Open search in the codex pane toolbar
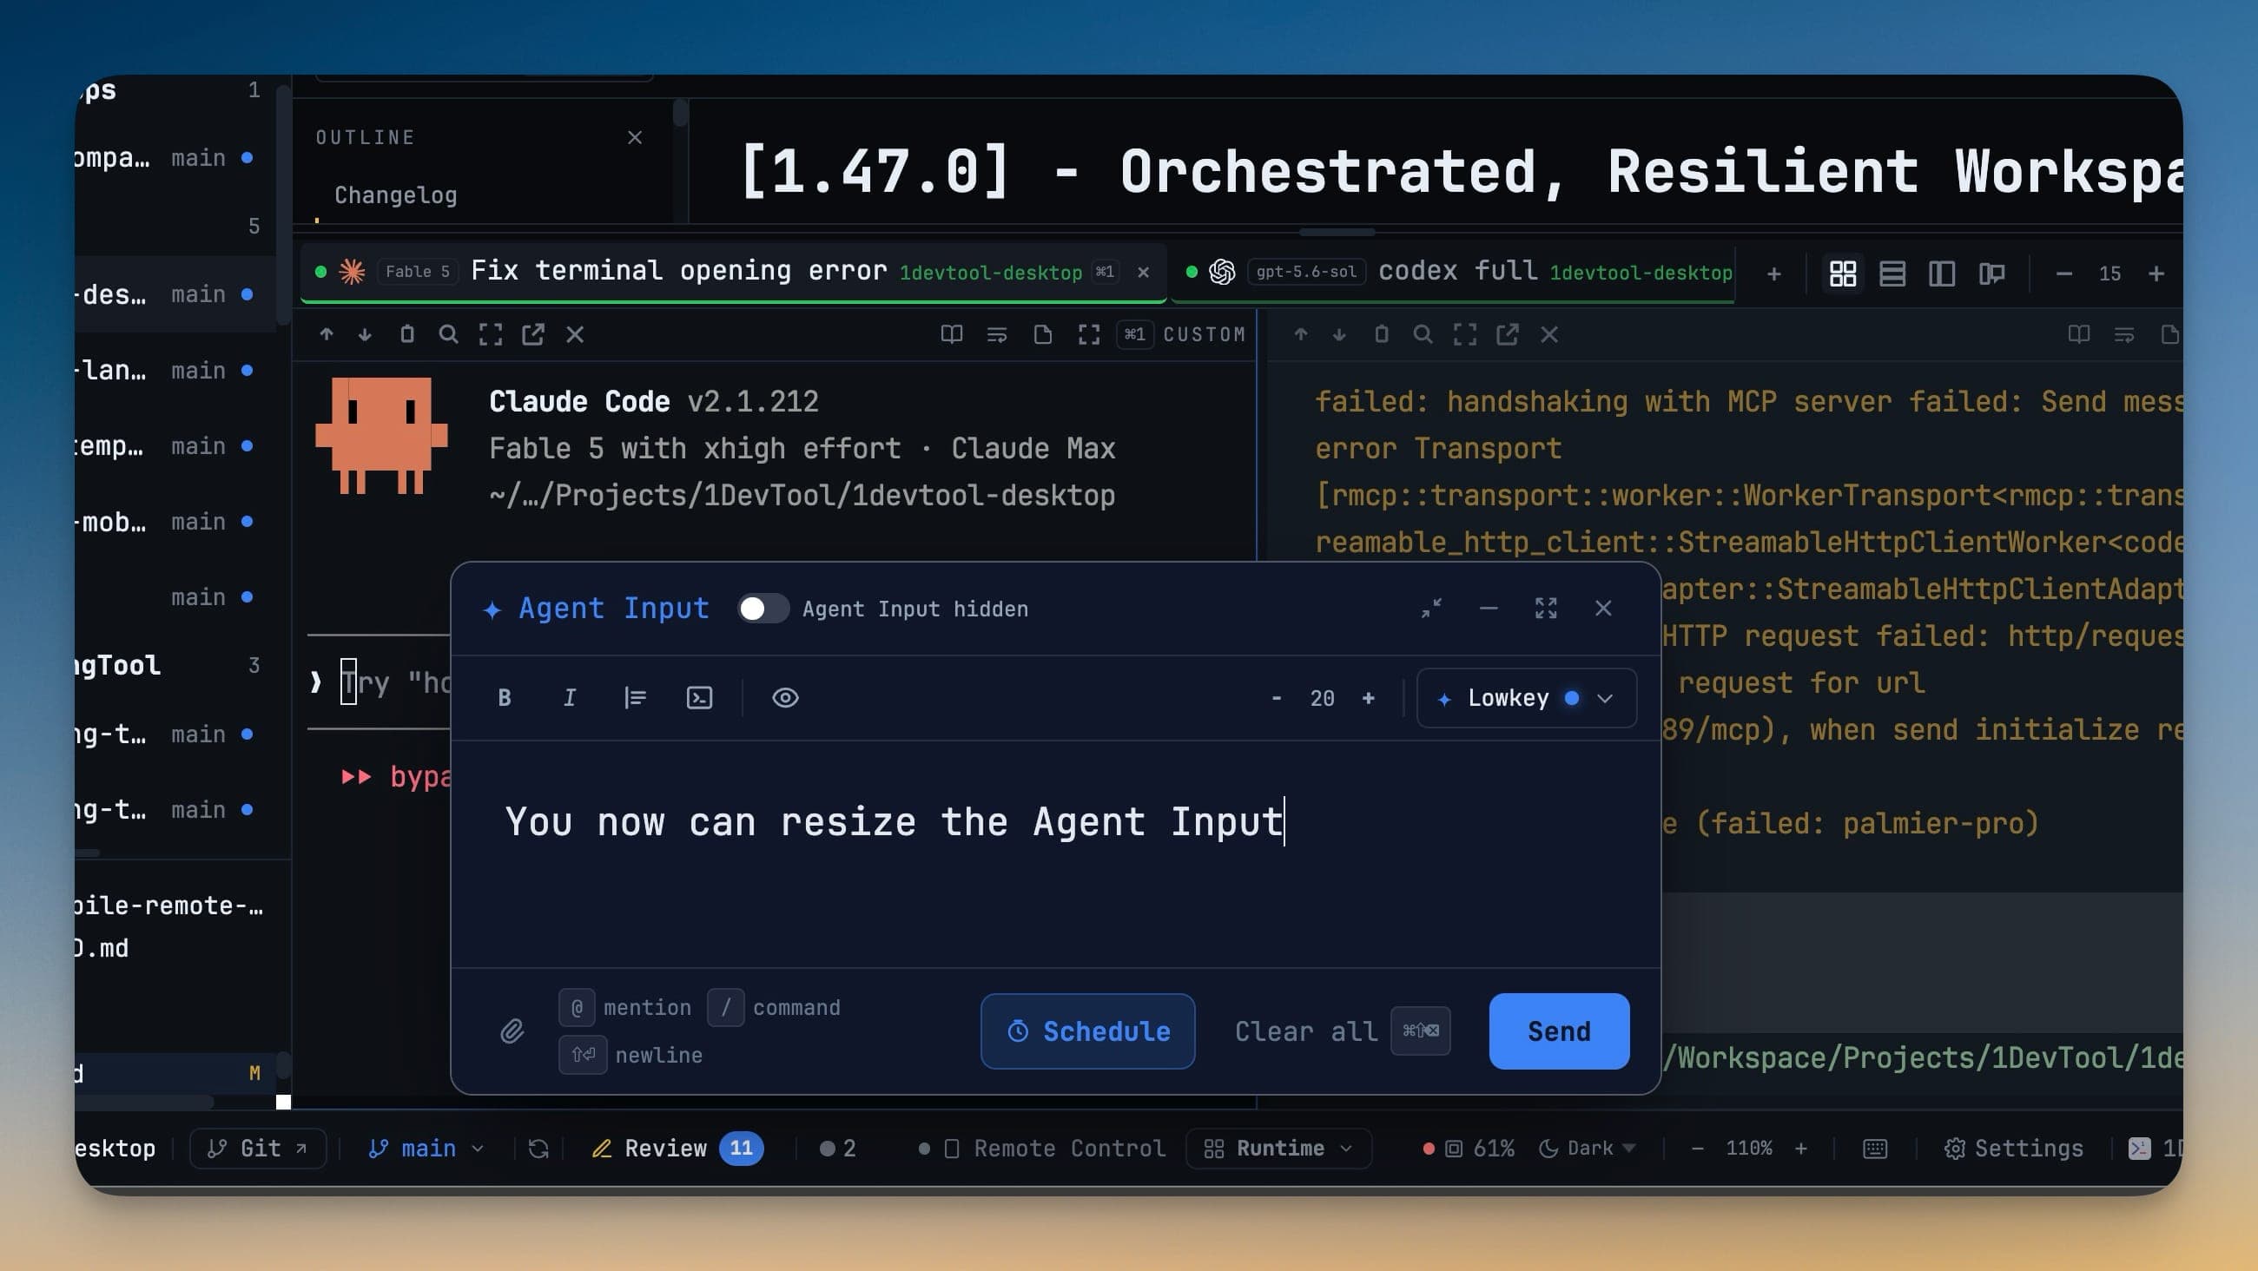The image size is (2258, 1271). [x=1423, y=334]
